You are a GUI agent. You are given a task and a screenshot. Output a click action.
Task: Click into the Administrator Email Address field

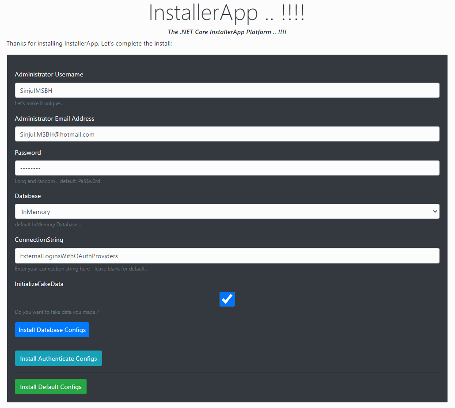pyautogui.click(x=227, y=134)
